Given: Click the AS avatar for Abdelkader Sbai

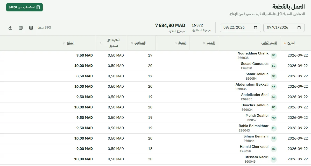Looking at the screenshot, I should pos(274,97).
